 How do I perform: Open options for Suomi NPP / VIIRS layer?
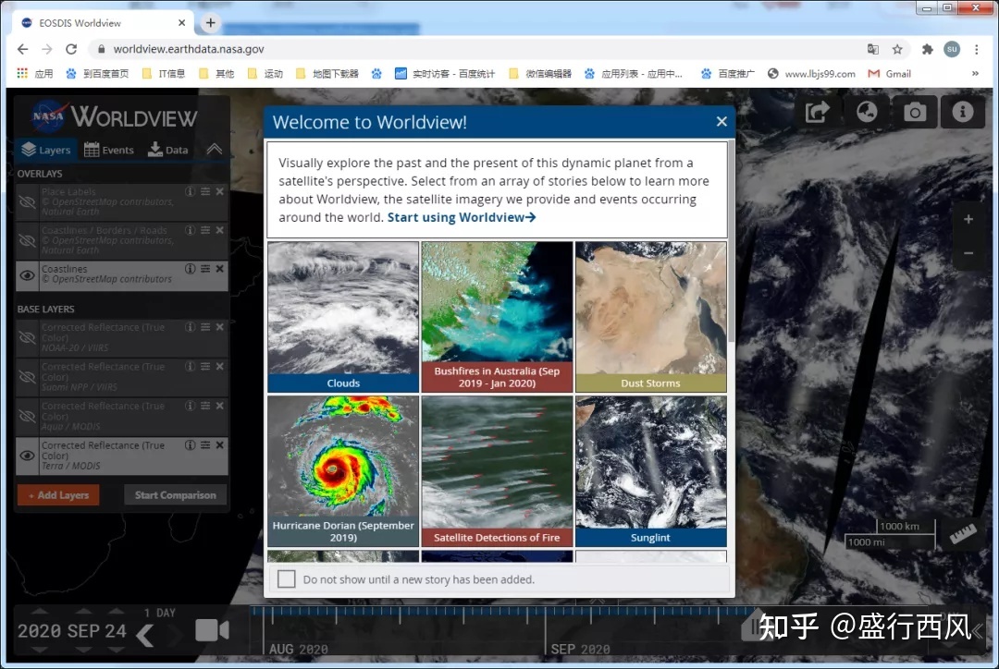click(205, 367)
